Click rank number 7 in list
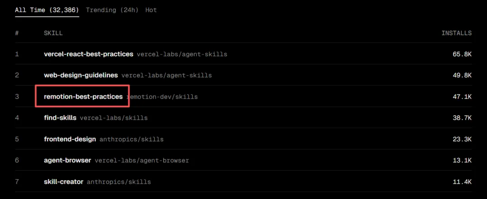487x199 pixels. click(x=17, y=182)
